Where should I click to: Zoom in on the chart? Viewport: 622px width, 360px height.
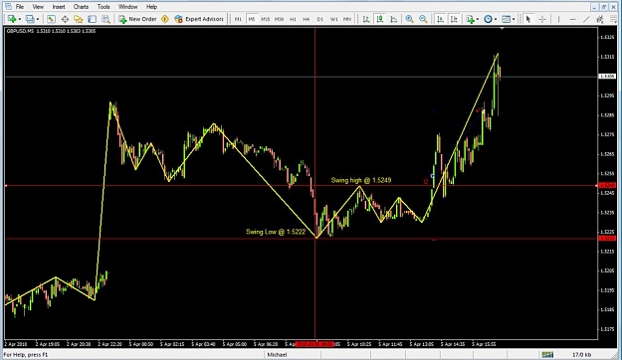click(x=409, y=19)
